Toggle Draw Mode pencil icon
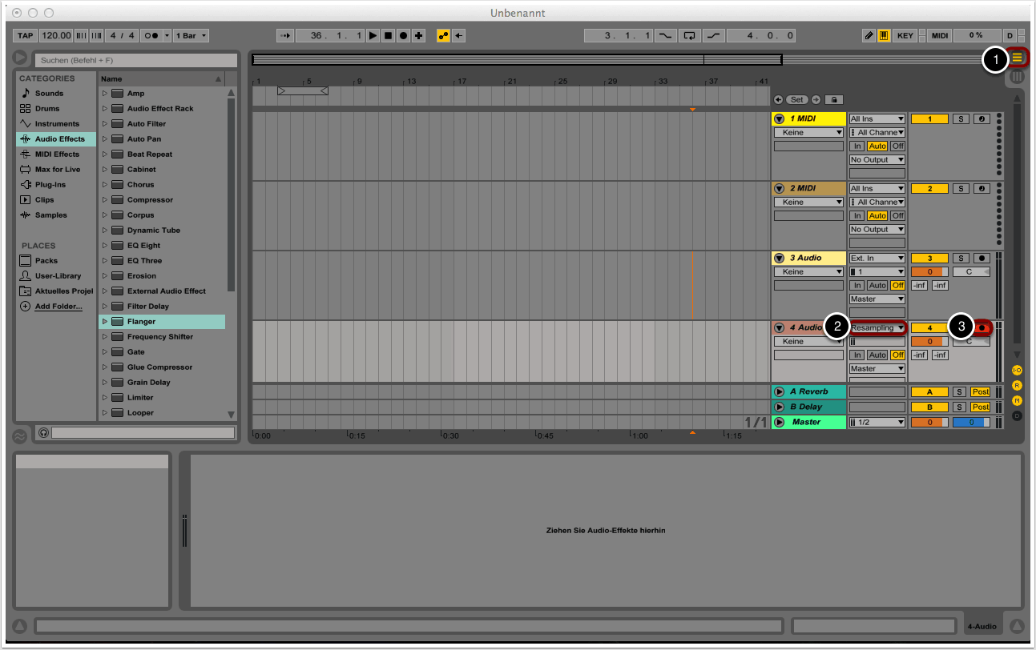 pos(869,36)
